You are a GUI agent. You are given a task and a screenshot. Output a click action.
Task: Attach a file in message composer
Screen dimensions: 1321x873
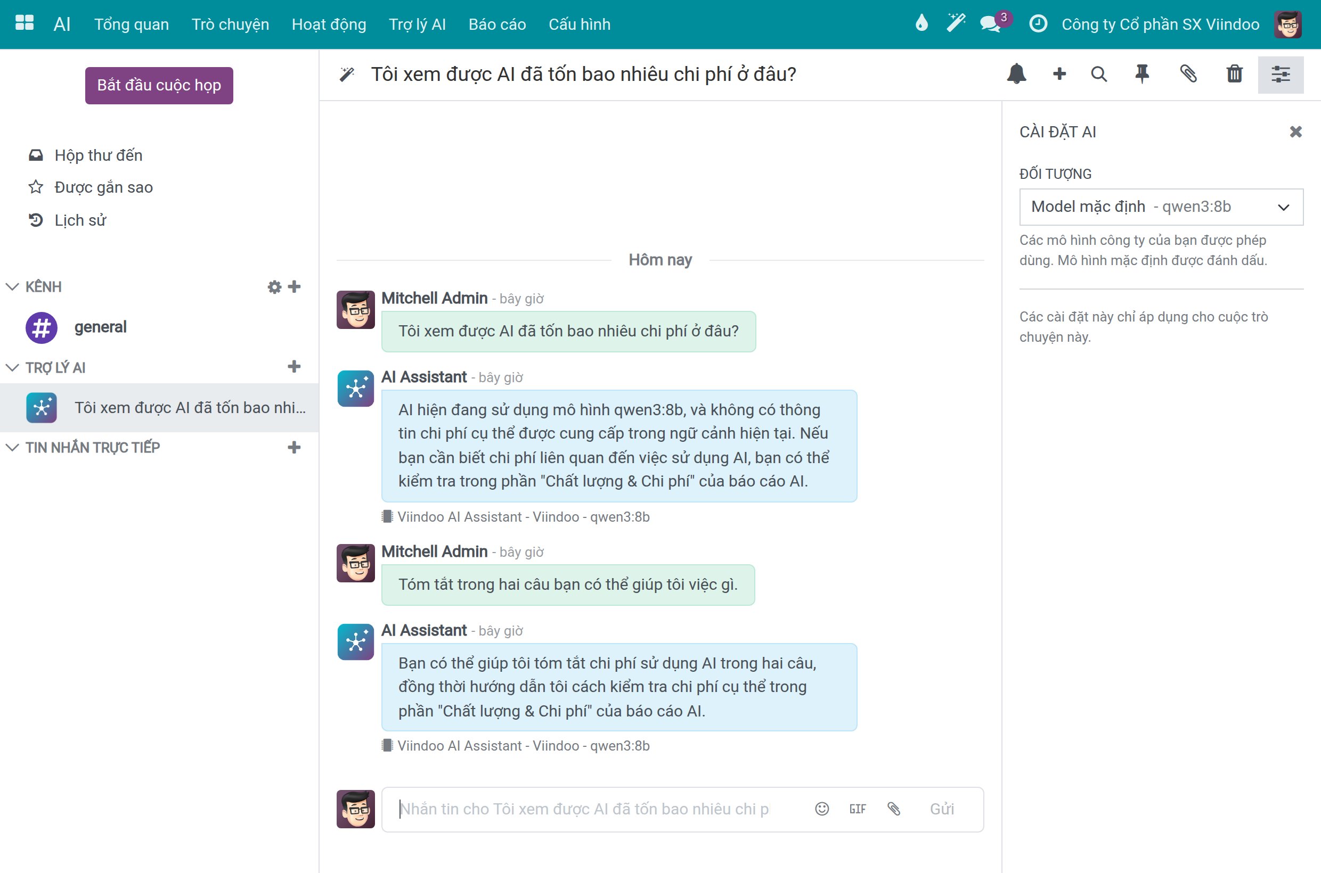click(x=894, y=809)
